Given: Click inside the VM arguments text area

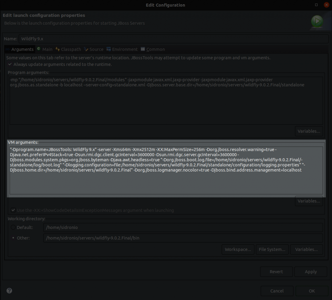Looking at the screenshot, I should tap(166, 170).
